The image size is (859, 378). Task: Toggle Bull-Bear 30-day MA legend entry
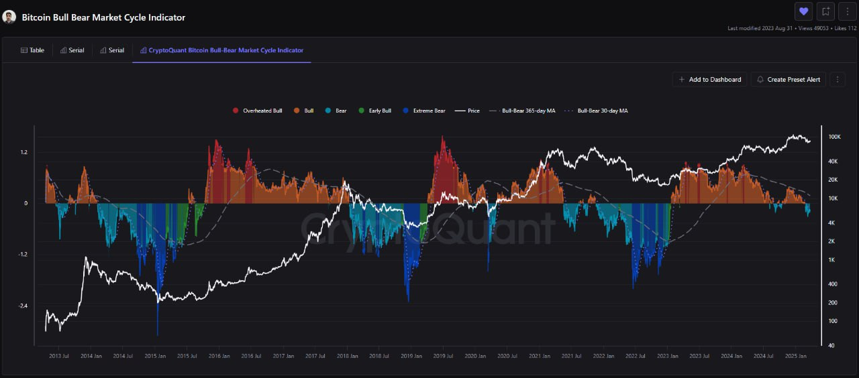(x=596, y=111)
